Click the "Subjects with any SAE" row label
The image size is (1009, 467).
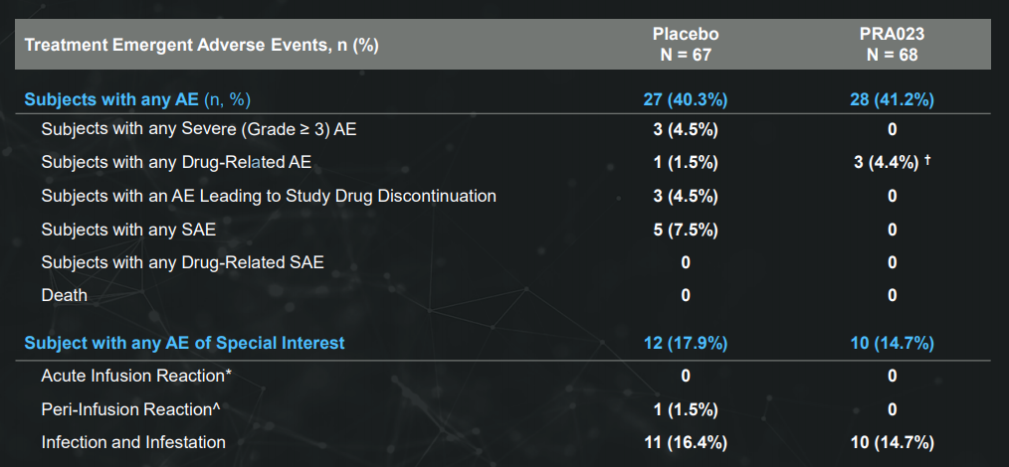pyautogui.click(x=128, y=230)
